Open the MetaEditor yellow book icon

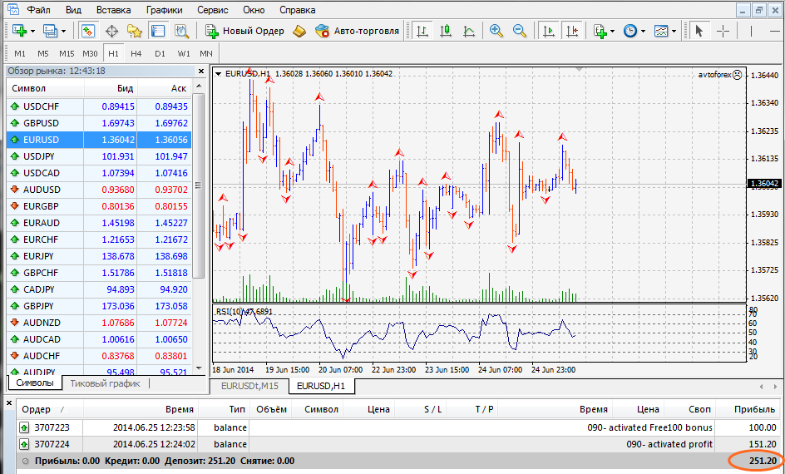coord(299,31)
